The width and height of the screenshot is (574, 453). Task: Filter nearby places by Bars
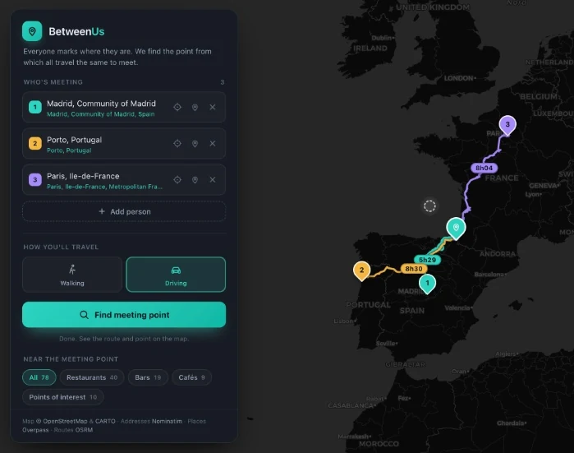tap(148, 377)
